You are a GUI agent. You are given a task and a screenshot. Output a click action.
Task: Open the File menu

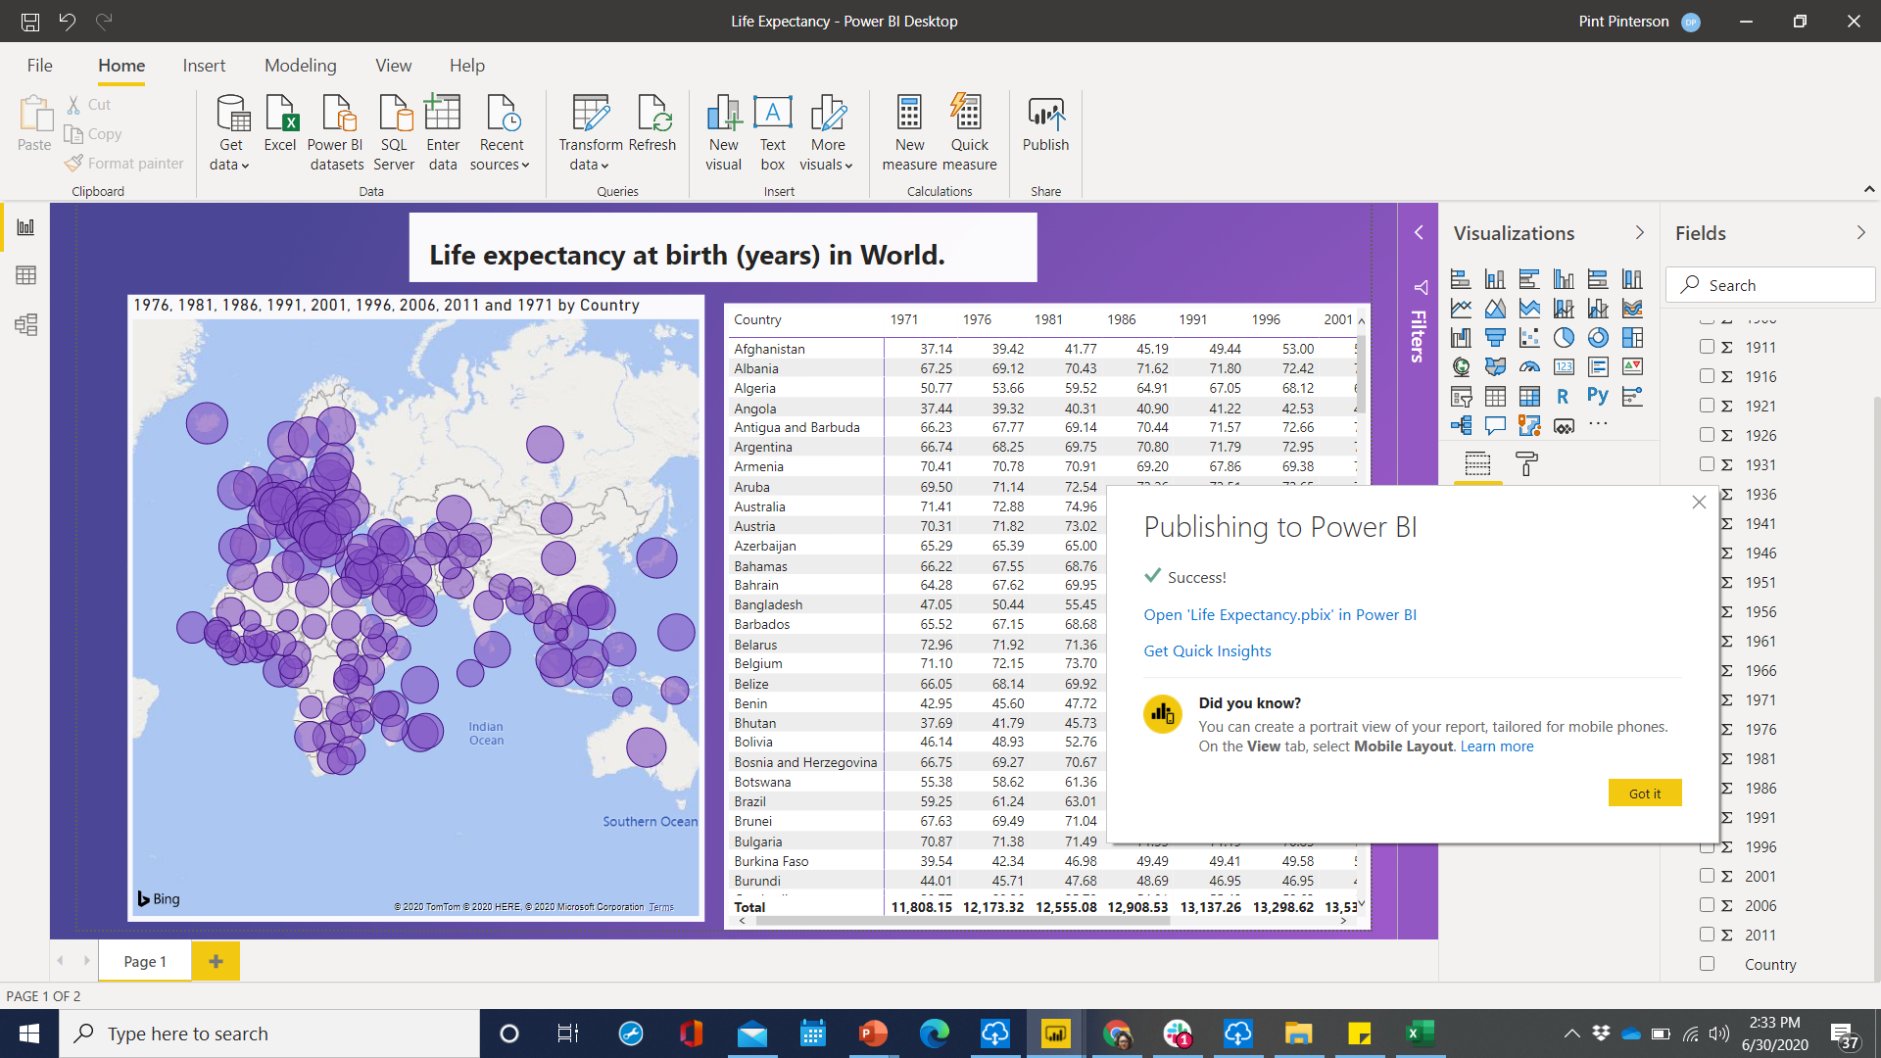(40, 66)
